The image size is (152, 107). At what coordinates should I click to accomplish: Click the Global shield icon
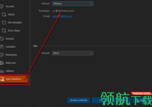(4, 15)
